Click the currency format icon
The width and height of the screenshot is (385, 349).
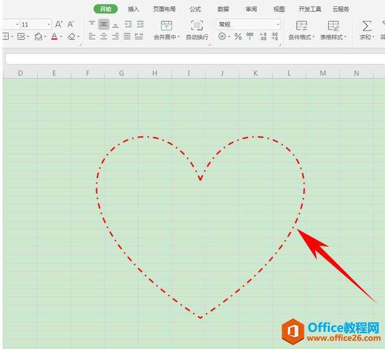222,37
